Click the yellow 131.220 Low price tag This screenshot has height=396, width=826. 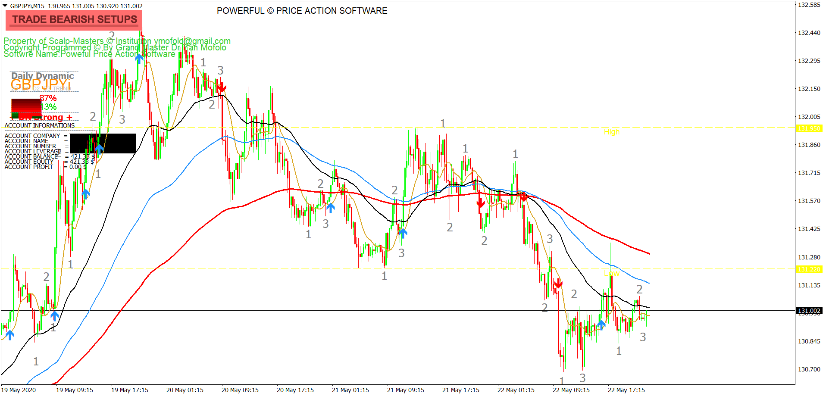click(809, 269)
